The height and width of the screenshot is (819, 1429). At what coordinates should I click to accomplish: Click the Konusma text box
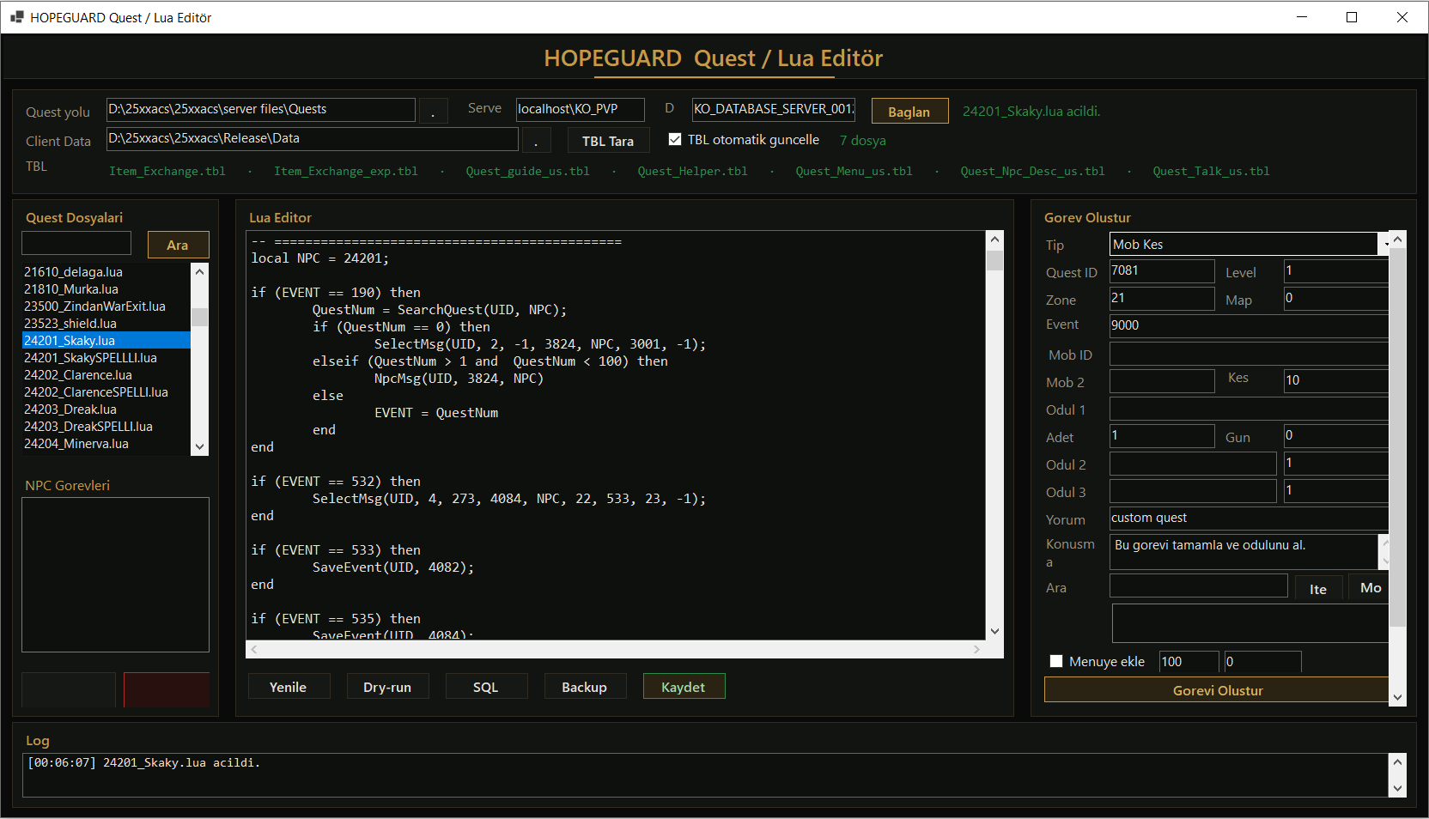pyautogui.click(x=1244, y=552)
